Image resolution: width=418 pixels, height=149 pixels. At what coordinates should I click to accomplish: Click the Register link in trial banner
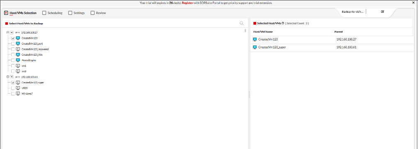187,3
